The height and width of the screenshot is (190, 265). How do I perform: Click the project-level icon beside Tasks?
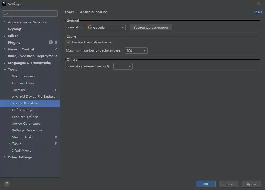(x=56, y=144)
